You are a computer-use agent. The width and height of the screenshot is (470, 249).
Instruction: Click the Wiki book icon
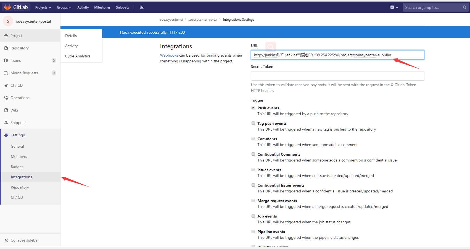point(6,110)
